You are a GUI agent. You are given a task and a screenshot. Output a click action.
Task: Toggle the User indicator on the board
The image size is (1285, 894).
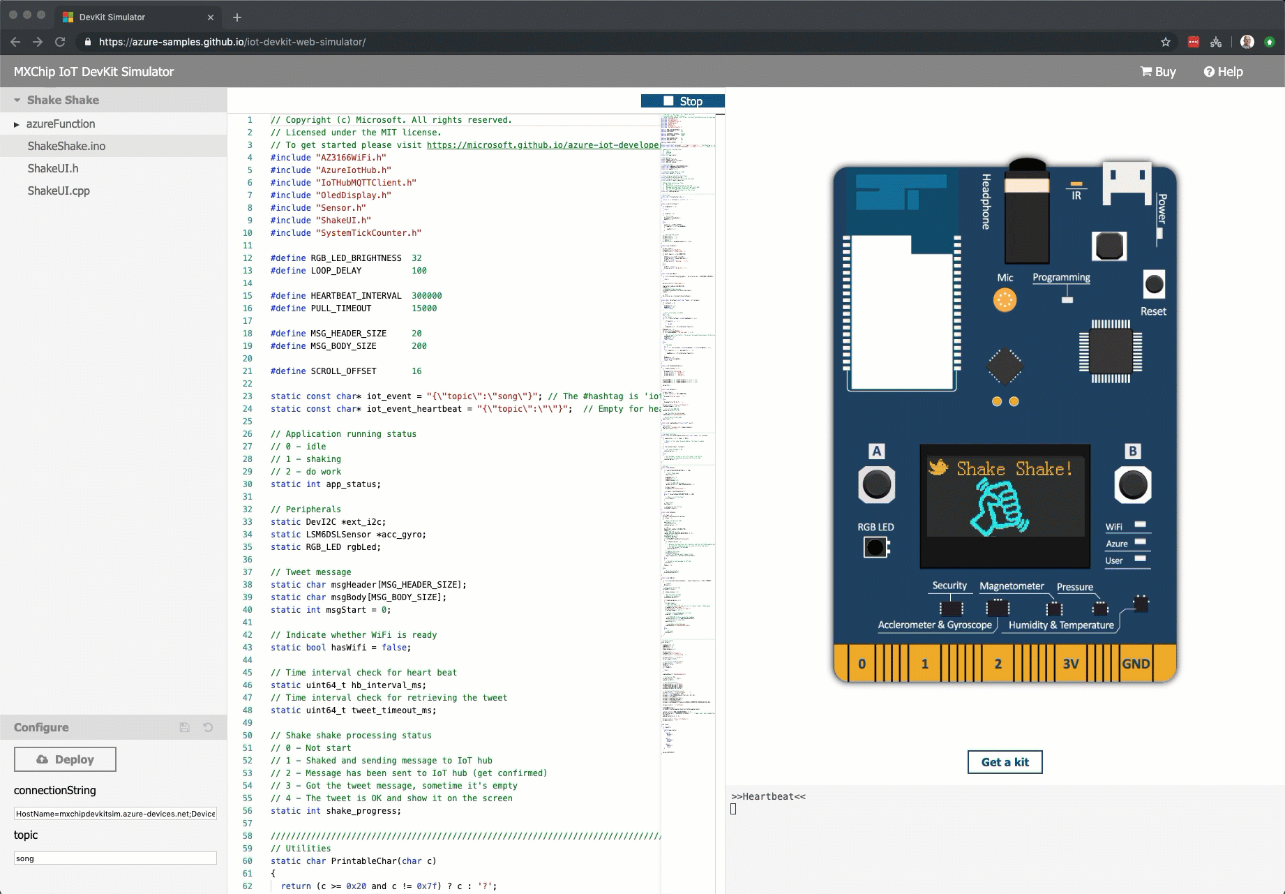click(x=1142, y=560)
